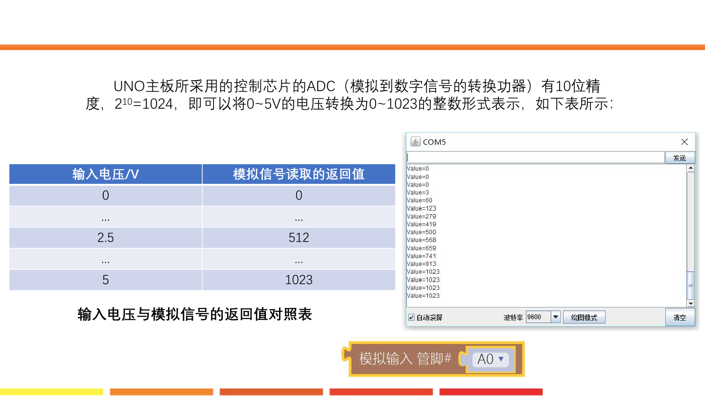Viewport: 705px width, 396px height.
Task: Close the COM5 serial monitor window
Action: pos(684,142)
